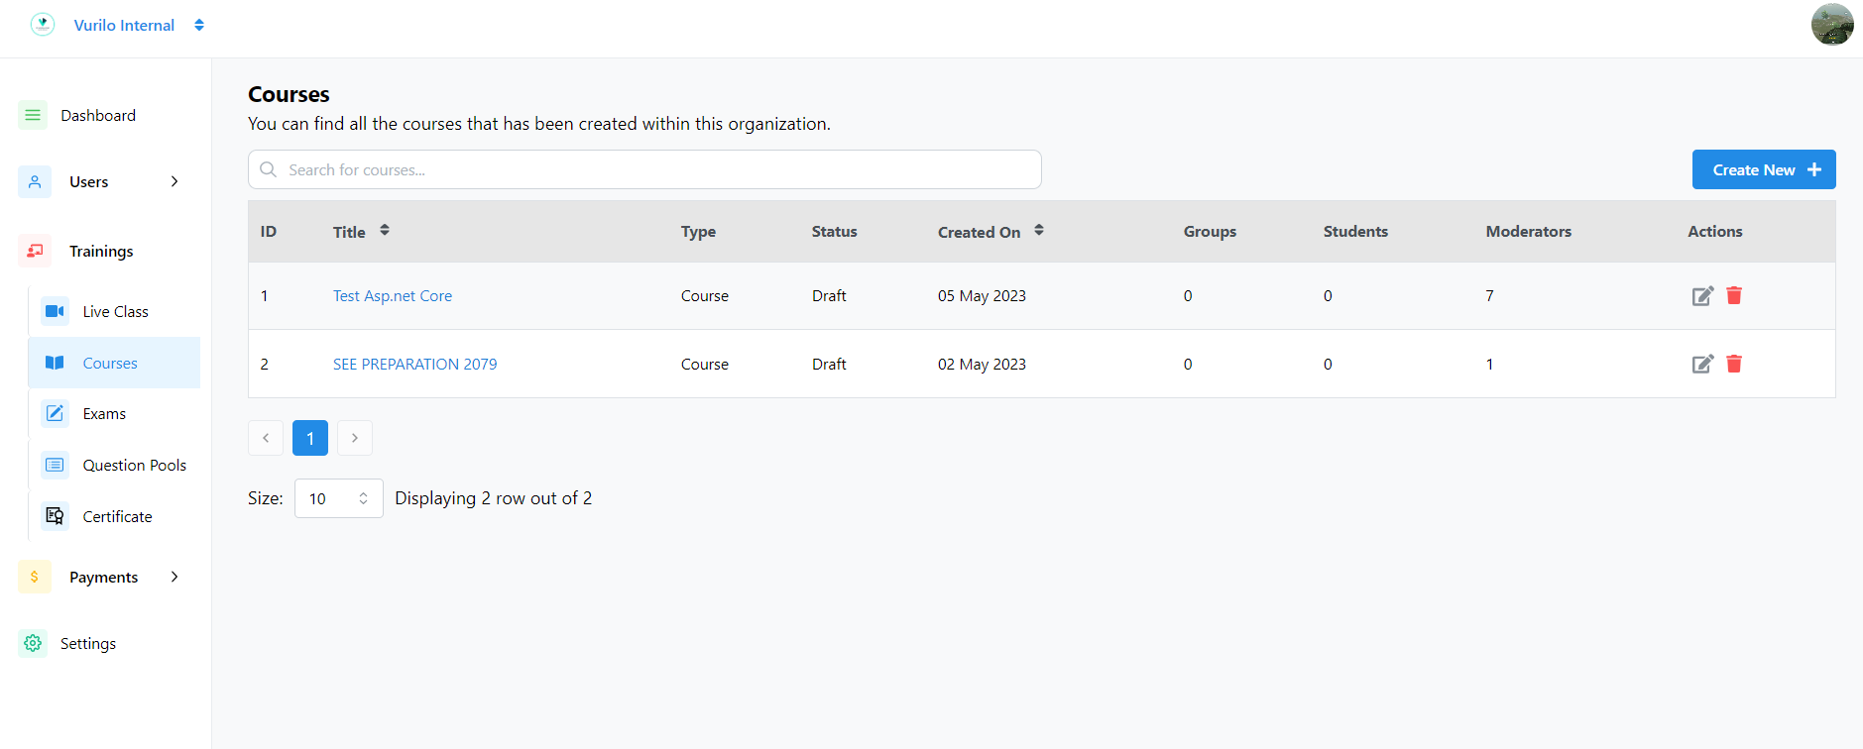The image size is (1863, 749).
Task: Sort courses by Created On date
Action: tap(1039, 231)
